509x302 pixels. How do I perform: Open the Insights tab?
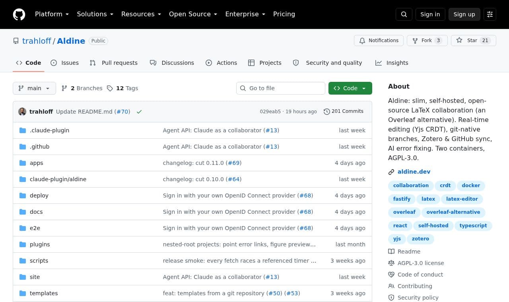(x=392, y=63)
